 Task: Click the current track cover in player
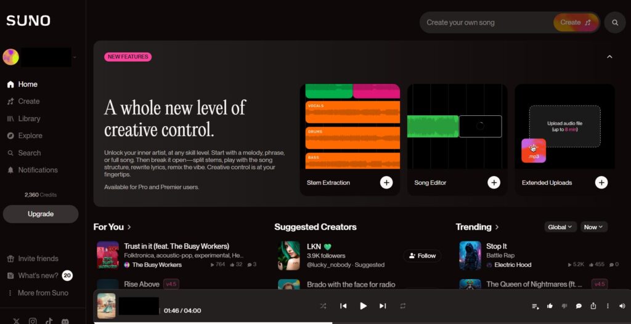106,306
